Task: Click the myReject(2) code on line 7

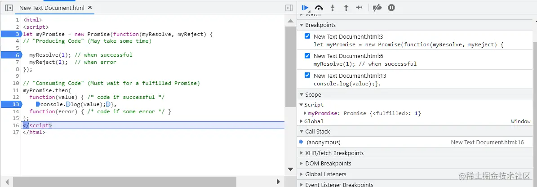Action: (x=49, y=62)
